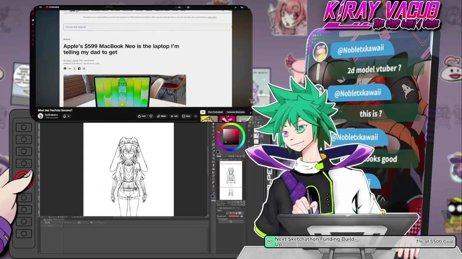Viewport: 462px width, 259px height.
Task: Select the Auto select wand tool
Action: (x=214, y=137)
